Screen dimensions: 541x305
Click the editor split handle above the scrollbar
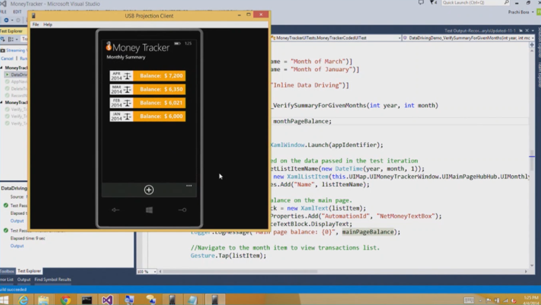coord(531,45)
